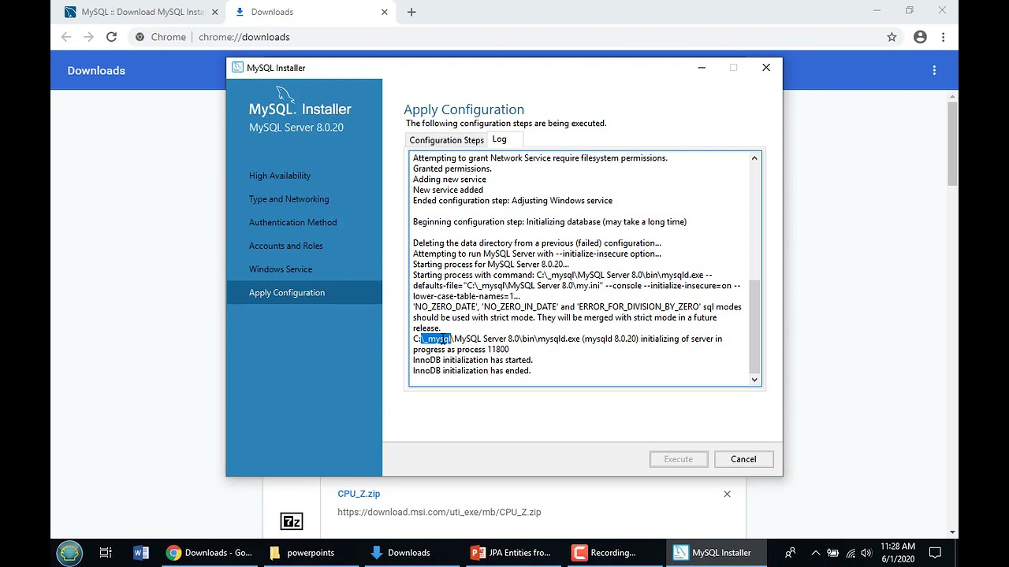Click 'Apply Configuration' heading text
The image size is (1009, 567).
click(464, 109)
